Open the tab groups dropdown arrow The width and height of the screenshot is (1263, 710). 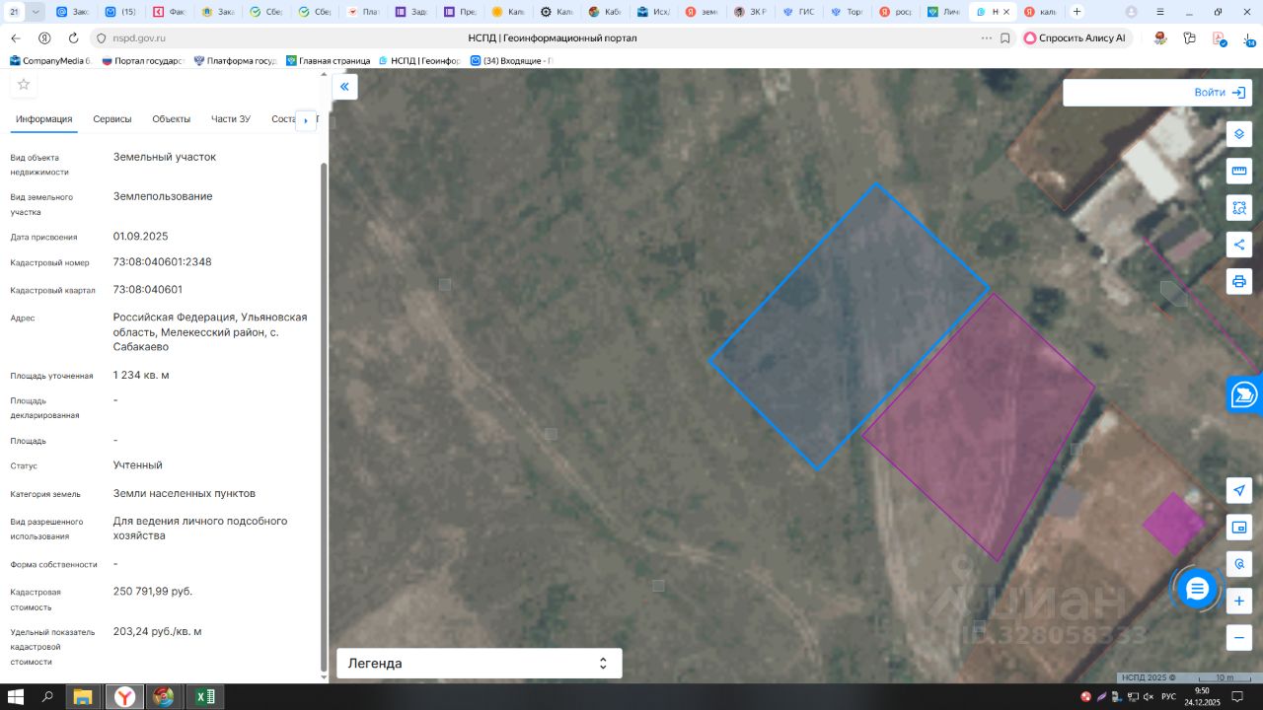[37, 12]
